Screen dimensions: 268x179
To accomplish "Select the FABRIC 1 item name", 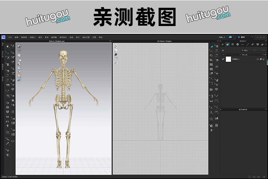I will coord(236,59).
